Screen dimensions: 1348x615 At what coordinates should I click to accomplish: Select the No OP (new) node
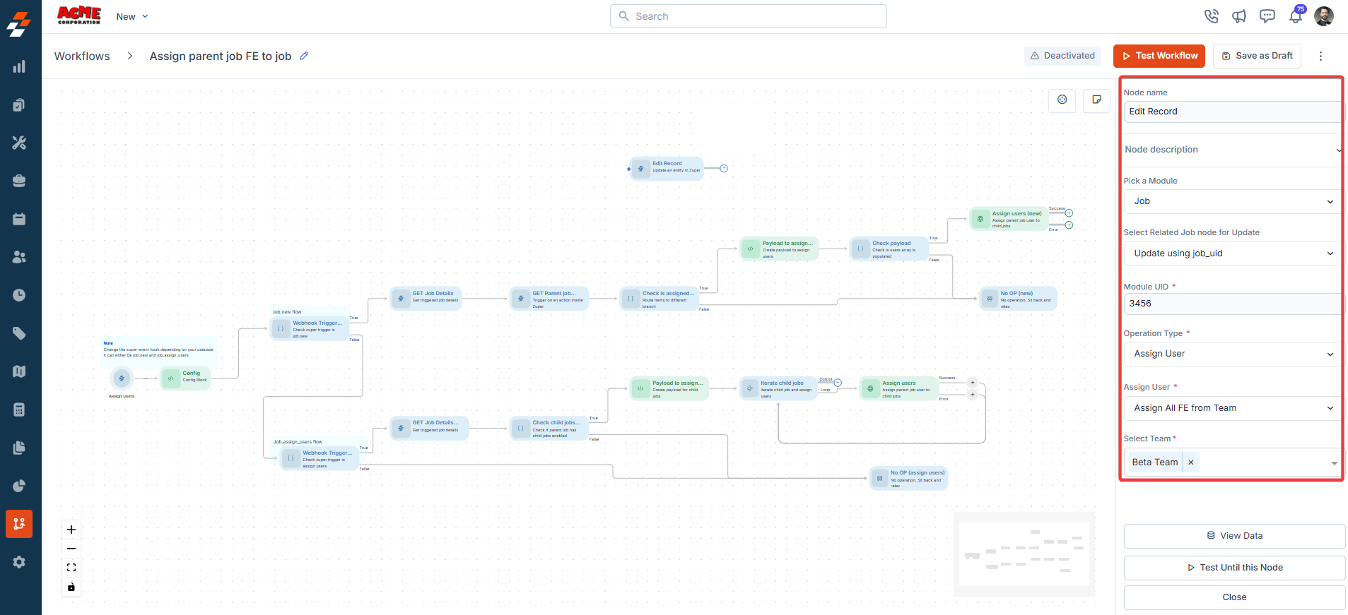pyautogui.click(x=1018, y=299)
